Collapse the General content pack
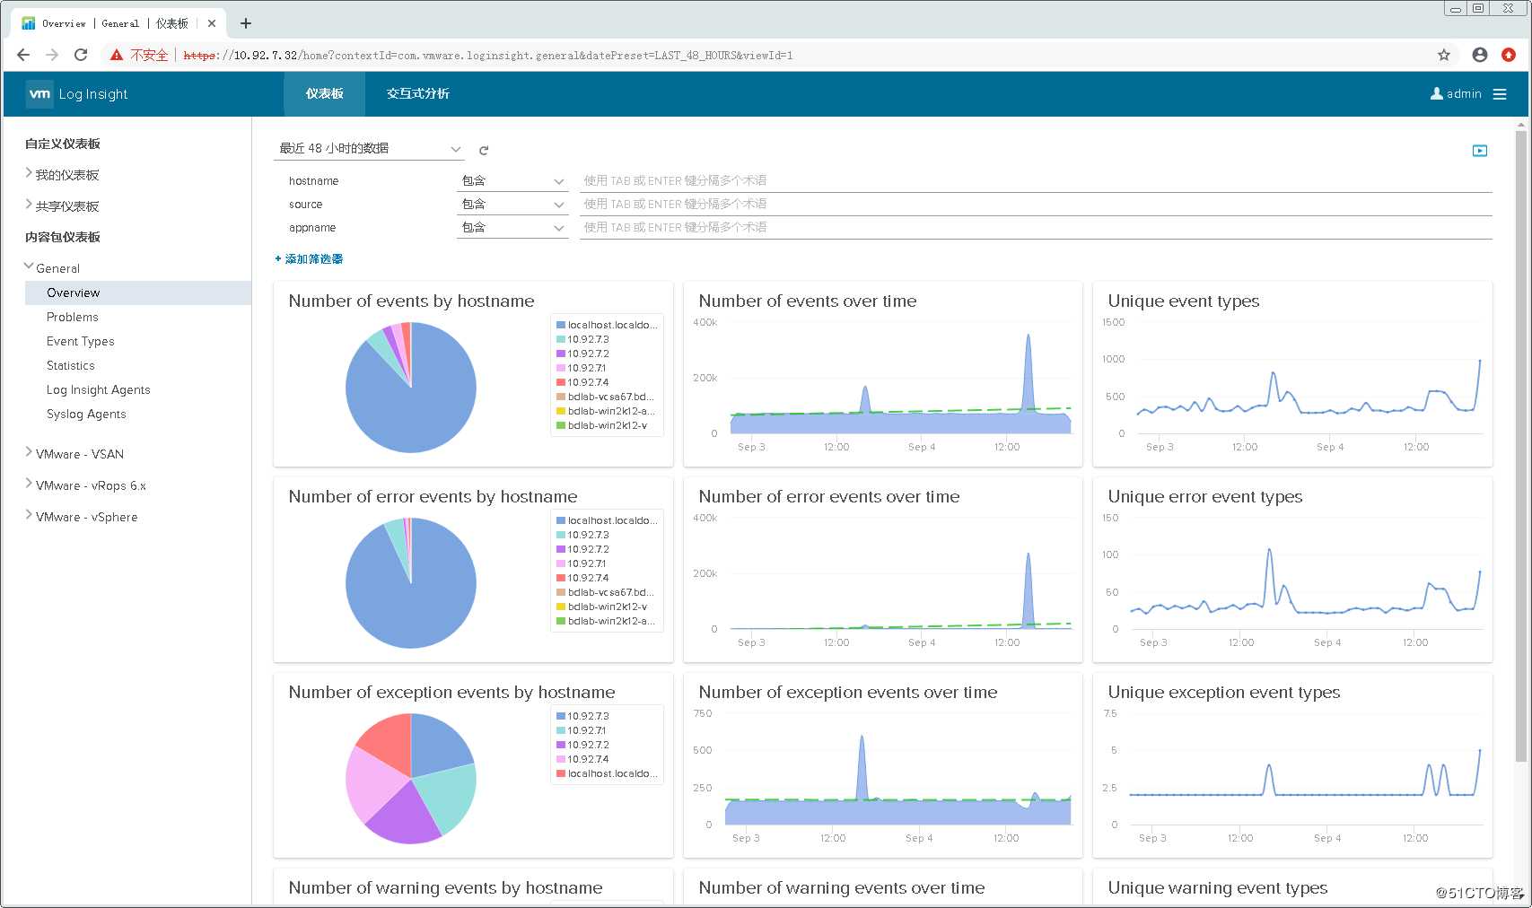The image size is (1532, 908). click(x=29, y=267)
